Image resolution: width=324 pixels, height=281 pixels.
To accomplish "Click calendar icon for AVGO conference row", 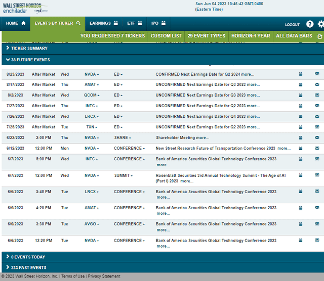I will coord(300,224).
